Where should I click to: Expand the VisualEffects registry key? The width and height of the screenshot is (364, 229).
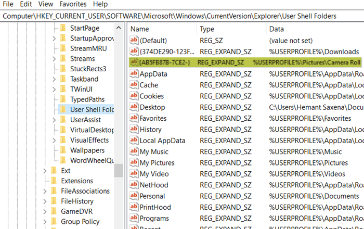click(55, 140)
